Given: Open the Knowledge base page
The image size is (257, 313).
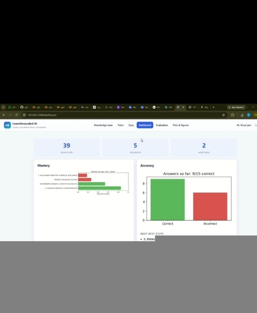Looking at the screenshot, I should [x=103, y=125].
